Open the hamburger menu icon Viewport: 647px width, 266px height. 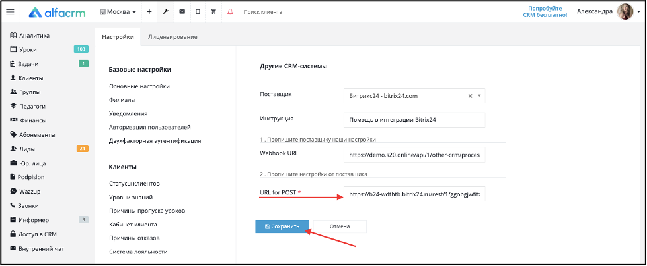[x=11, y=12]
